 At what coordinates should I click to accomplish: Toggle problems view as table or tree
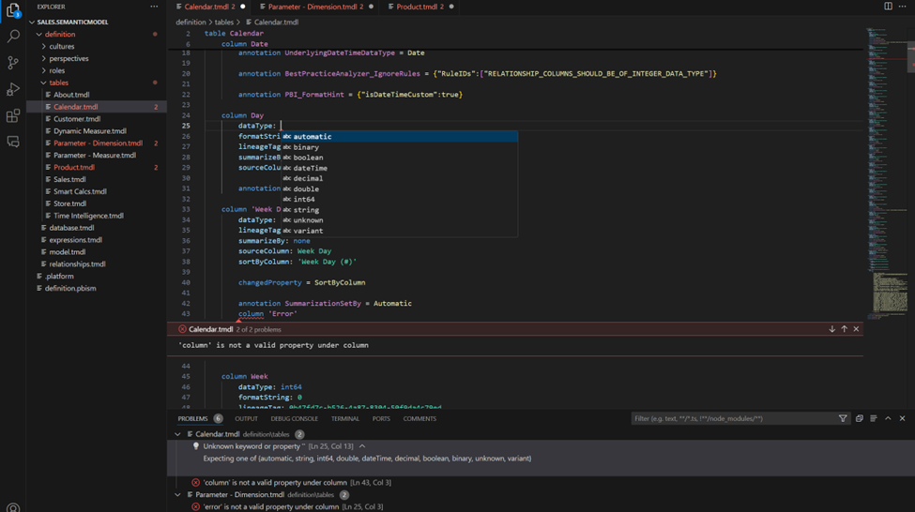(873, 419)
